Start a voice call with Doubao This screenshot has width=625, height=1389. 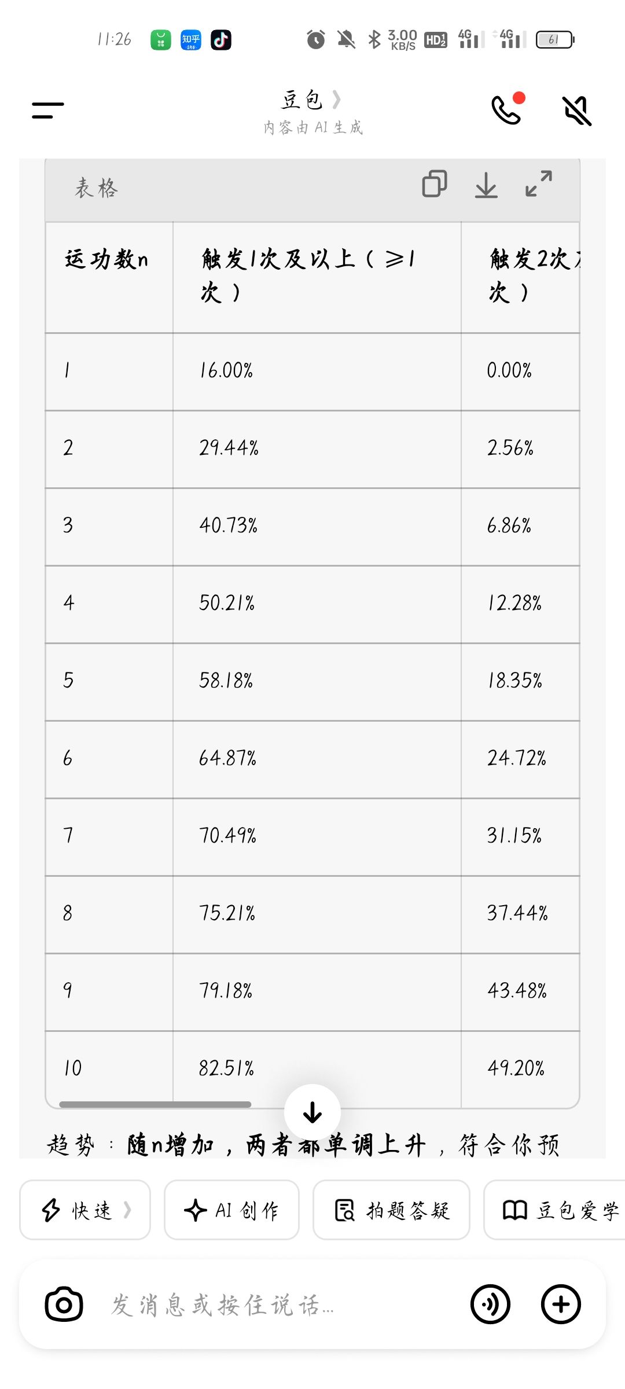point(507,109)
